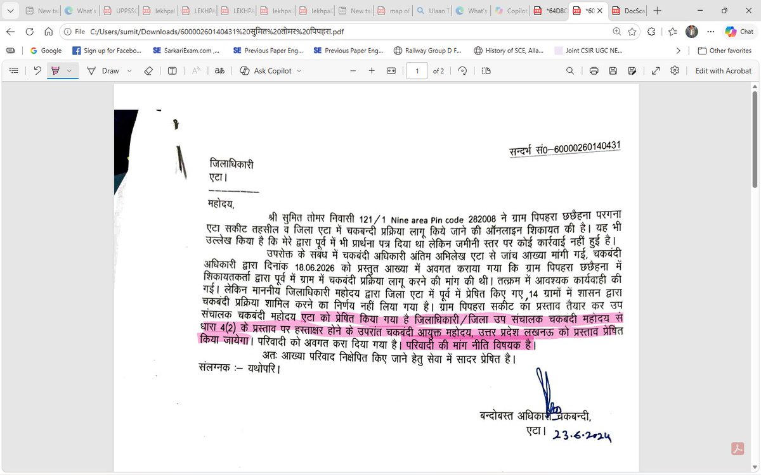Toggle the two-page view icon

486,71
